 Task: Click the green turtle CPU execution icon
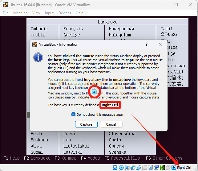click(162, 168)
